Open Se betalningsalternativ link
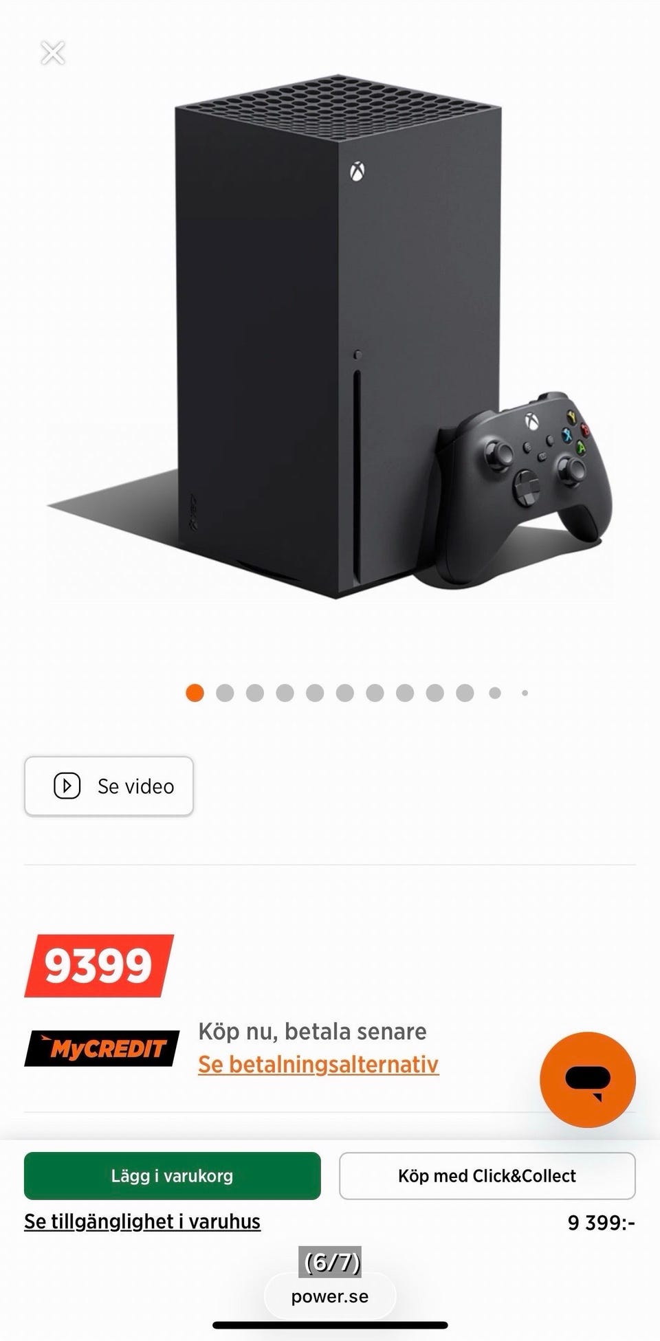660x1341 pixels. pos(318,1064)
